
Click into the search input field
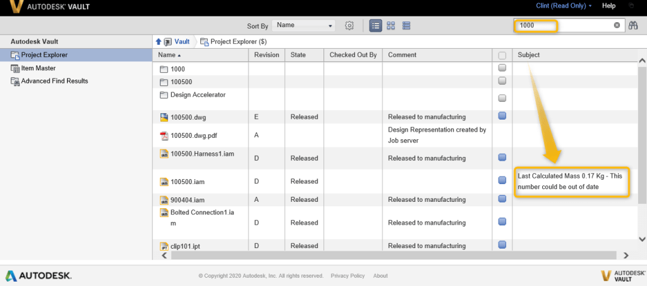point(562,26)
